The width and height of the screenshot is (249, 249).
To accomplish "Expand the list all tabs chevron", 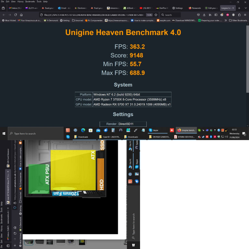I will (x=245, y=8).
